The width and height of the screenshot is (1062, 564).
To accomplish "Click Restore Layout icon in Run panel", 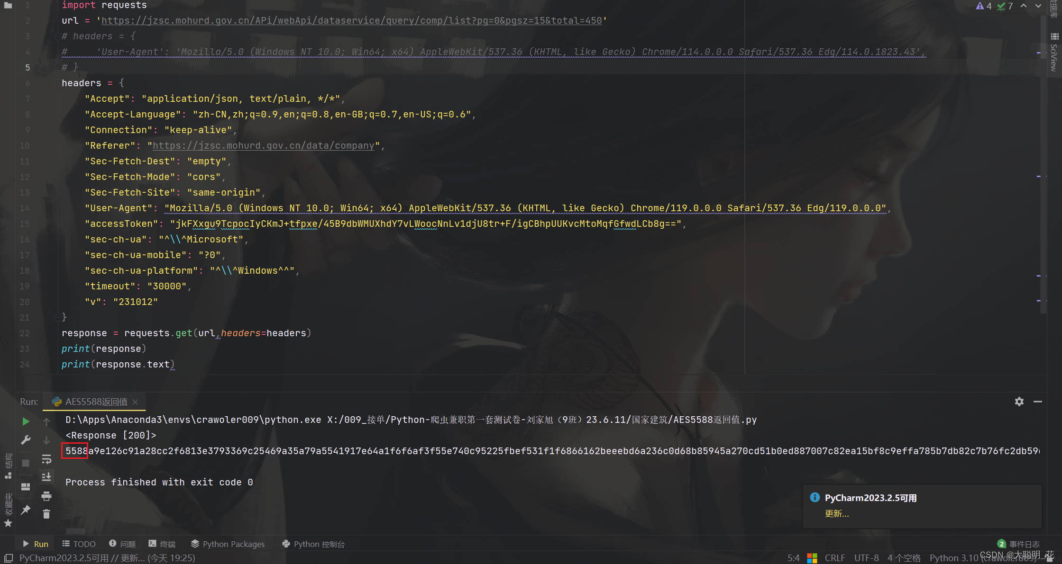I will click(x=26, y=487).
